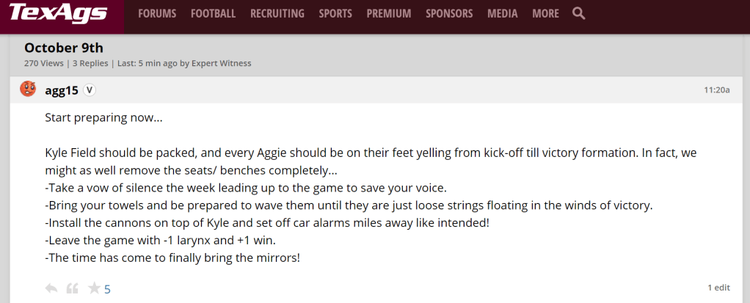Open the search magnifier icon

click(x=578, y=13)
